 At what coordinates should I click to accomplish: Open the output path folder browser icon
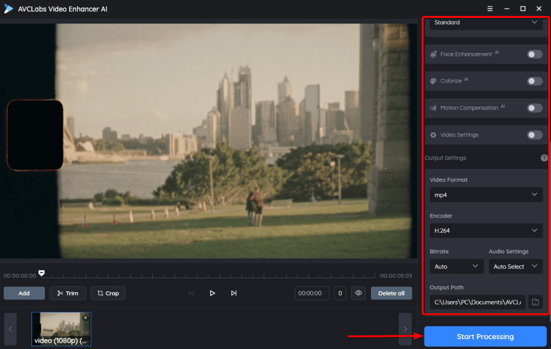click(x=535, y=302)
